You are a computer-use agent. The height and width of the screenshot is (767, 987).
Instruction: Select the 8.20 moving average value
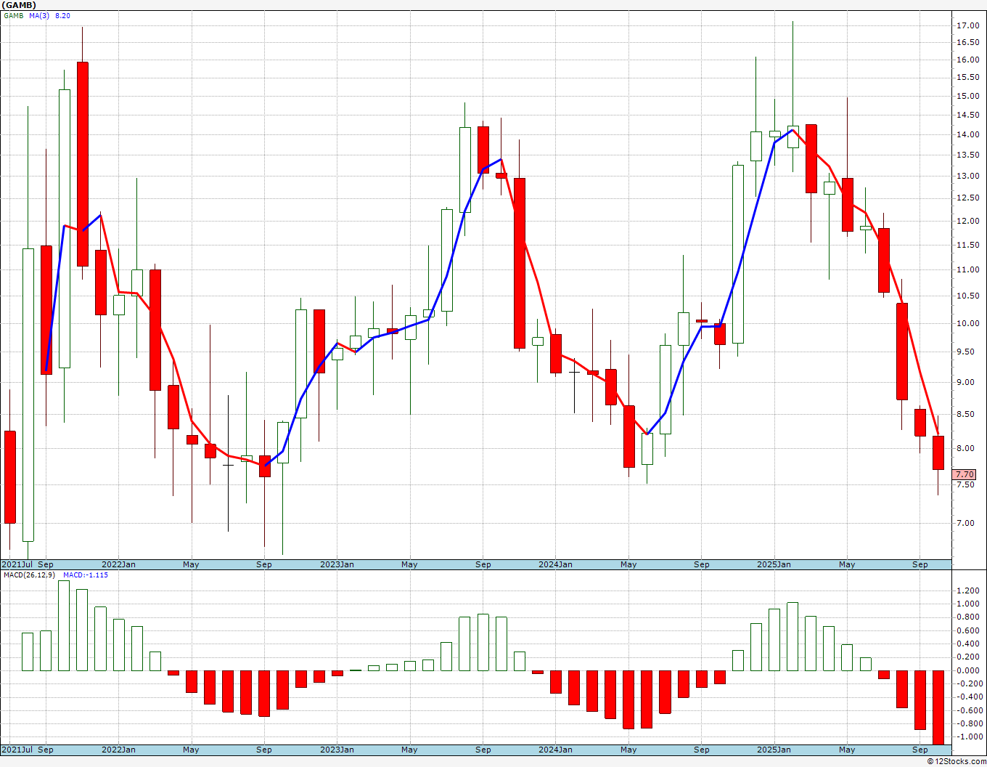pyautogui.click(x=63, y=15)
